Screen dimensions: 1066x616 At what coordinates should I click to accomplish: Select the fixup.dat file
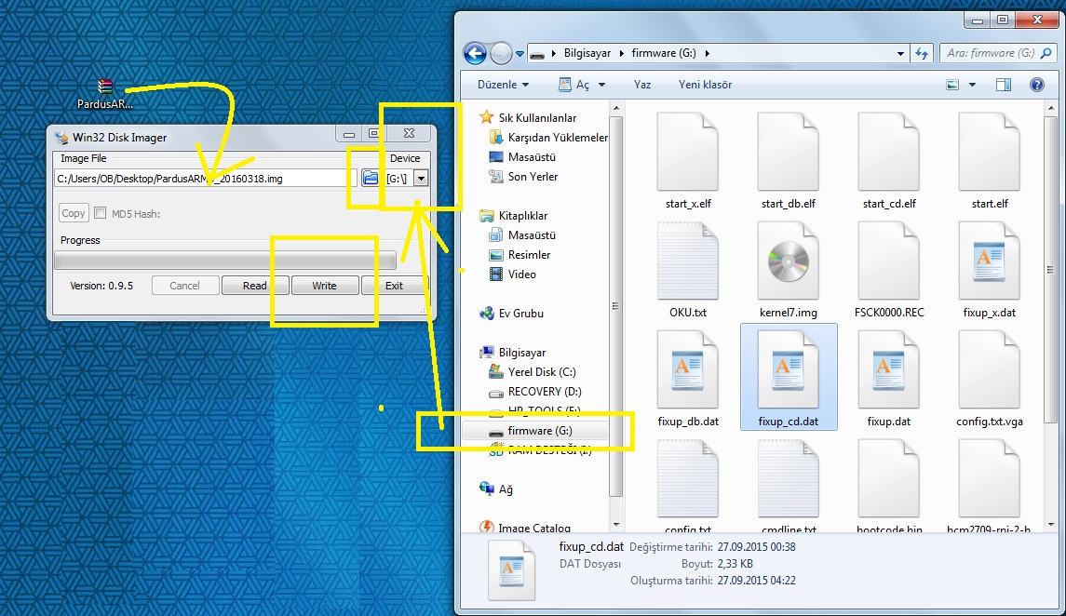click(x=889, y=379)
